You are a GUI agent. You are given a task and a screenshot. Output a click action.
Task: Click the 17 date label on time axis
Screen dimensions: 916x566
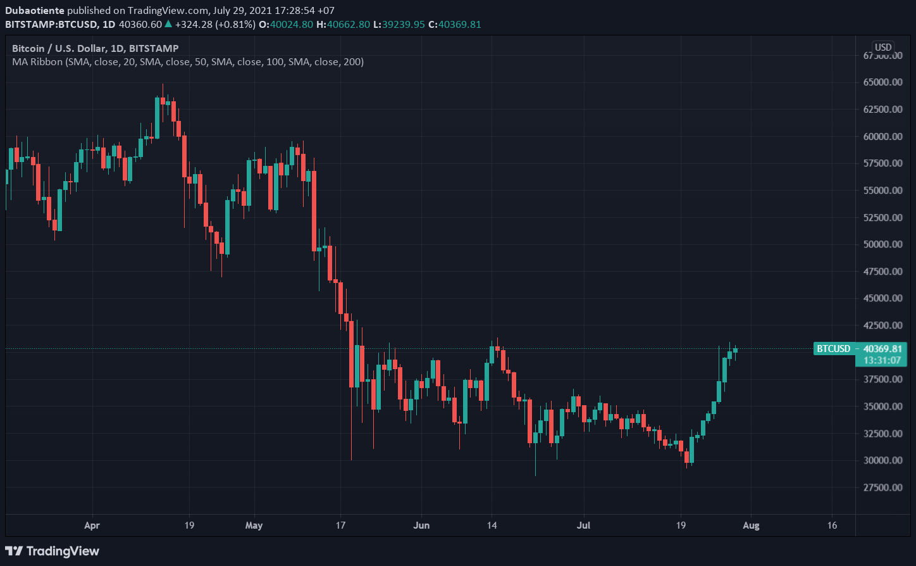tap(340, 525)
